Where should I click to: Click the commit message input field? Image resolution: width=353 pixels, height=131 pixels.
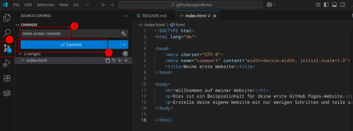point(69,34)
